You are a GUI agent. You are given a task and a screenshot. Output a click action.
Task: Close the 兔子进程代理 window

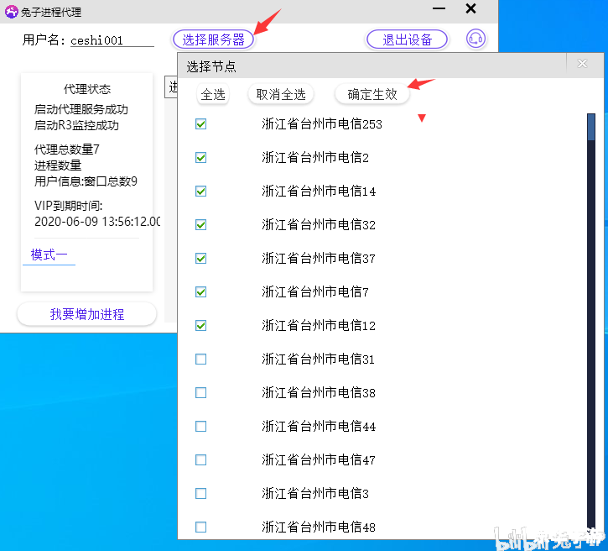[x=470, y=8]
